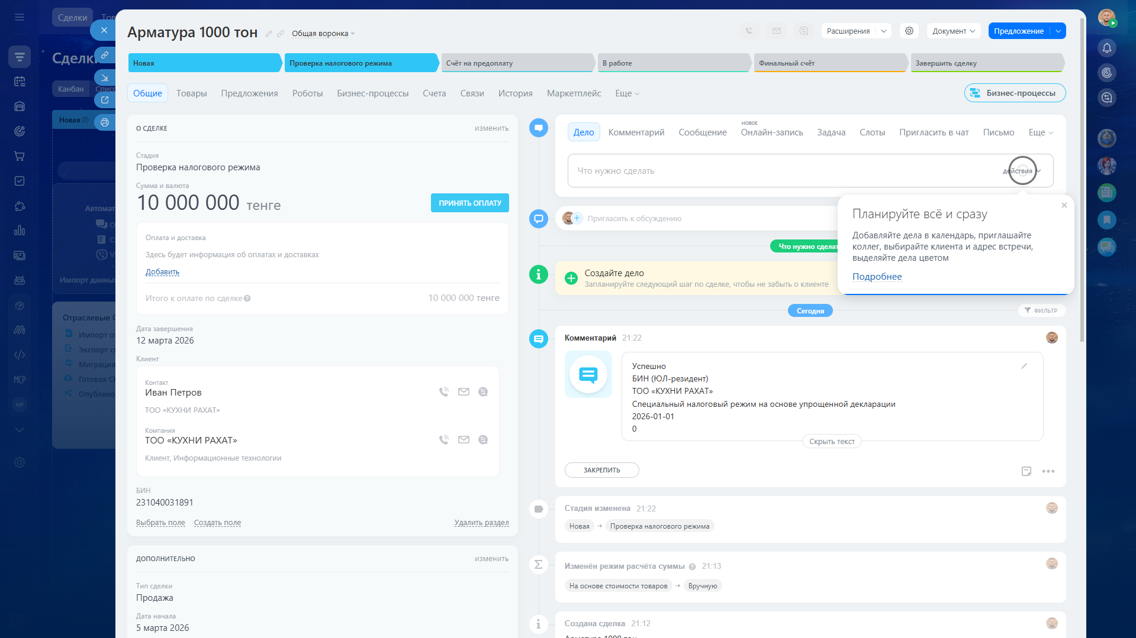Open notifications bell in right sidebar
Screen dimensions: 1136x638
point(1106,48)
